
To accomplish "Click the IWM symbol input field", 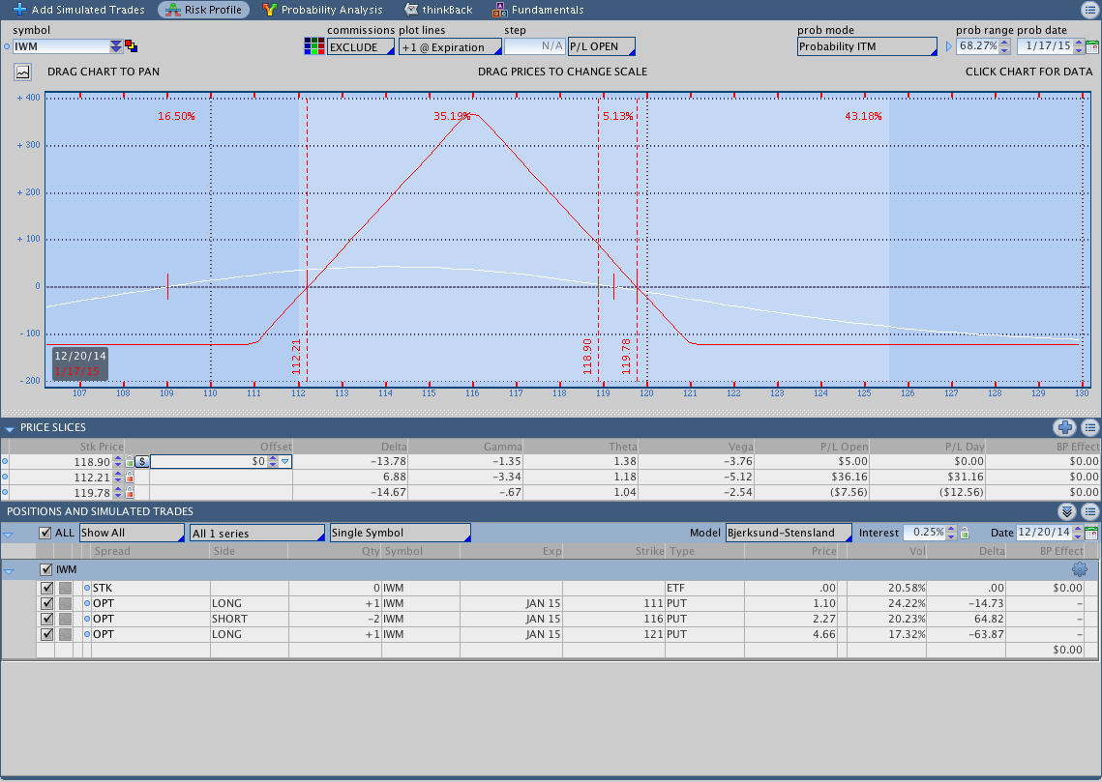I will coord(62,46).
